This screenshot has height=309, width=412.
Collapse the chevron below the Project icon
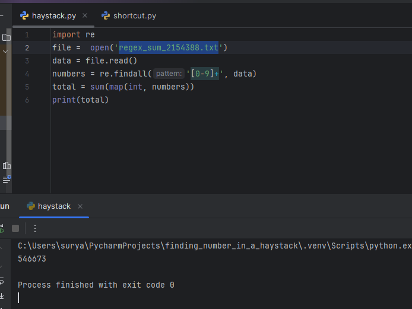[x=5, y=52]
